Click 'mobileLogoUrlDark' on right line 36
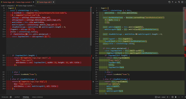The height and width of the screenshot is (99, 186). coord(115,91)
